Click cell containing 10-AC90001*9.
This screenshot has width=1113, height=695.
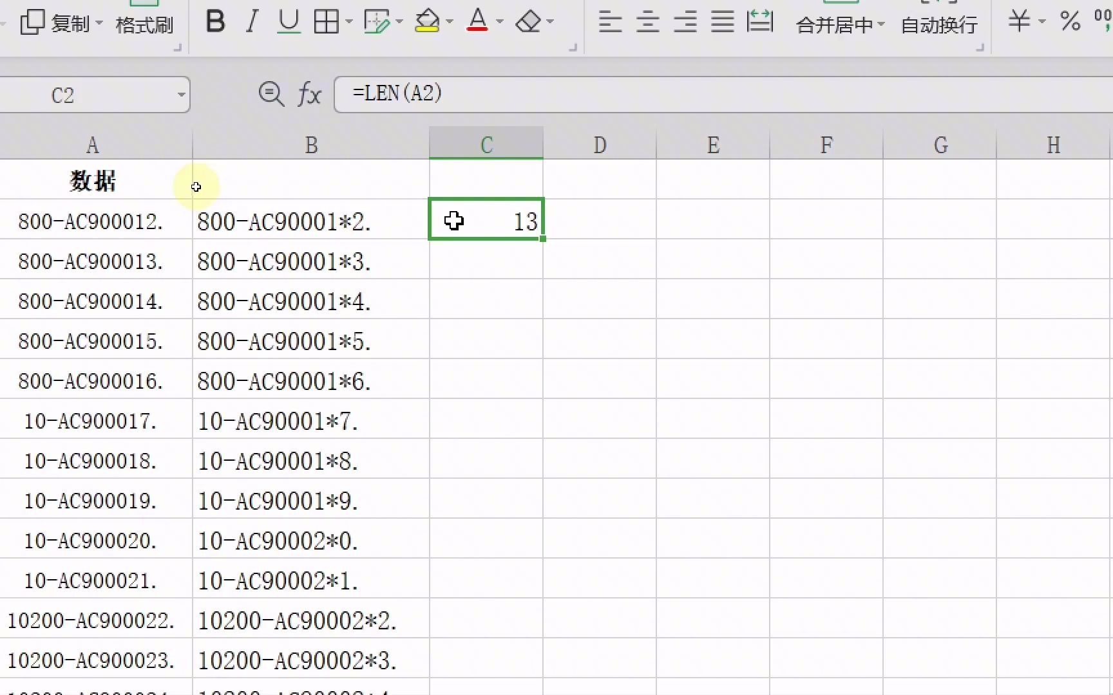point(311,500)
